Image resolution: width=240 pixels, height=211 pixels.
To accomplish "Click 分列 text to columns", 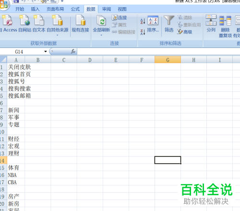I will point(211,23).
